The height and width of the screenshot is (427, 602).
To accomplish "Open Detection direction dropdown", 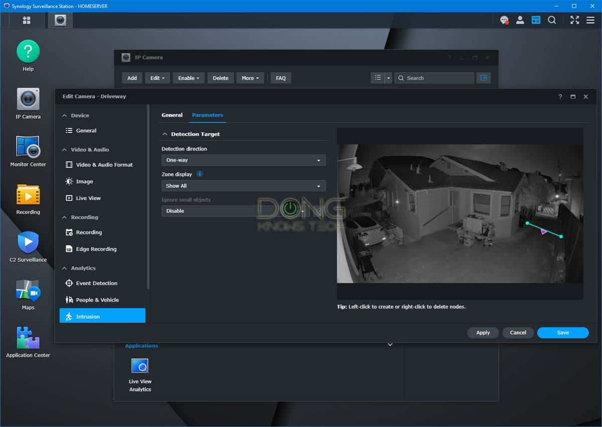I will pos(243,160).
